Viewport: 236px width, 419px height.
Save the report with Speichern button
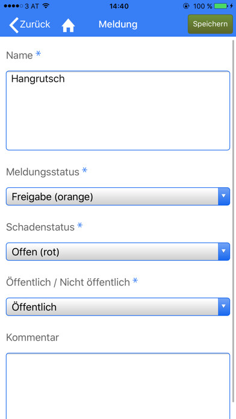coord(210,24)
